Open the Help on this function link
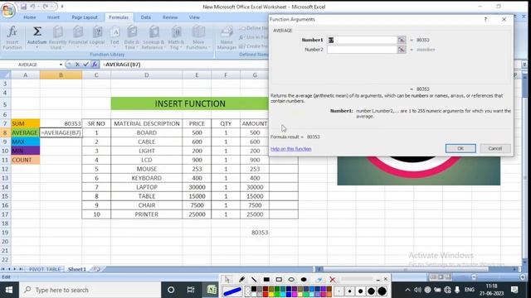Image resolution: width=531 pixels, height=298 pixels. coord(291,149)
